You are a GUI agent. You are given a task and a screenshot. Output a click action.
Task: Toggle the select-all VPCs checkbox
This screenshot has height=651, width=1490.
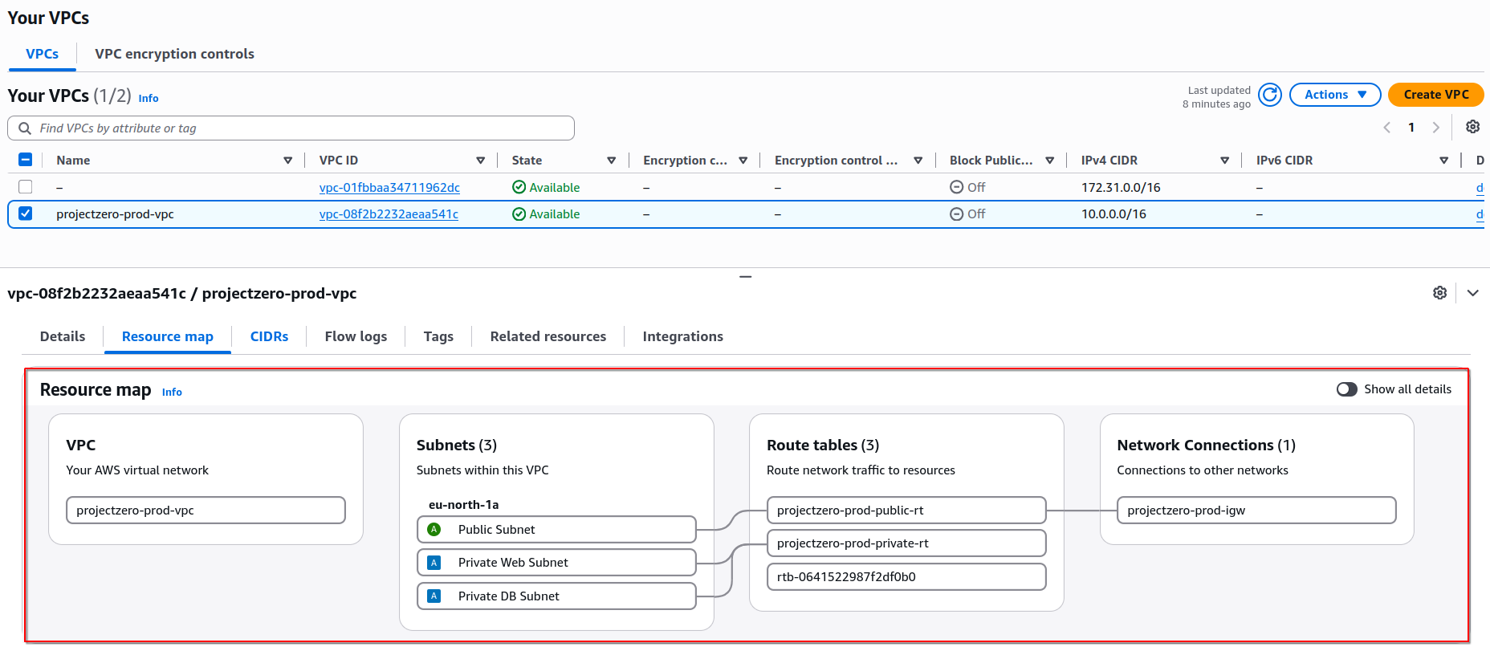(26, 160)
